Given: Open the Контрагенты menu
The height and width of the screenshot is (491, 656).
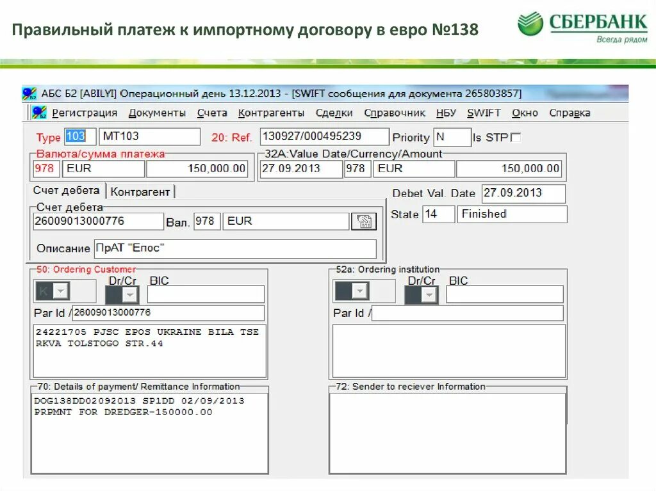Looking at the screenshot, I should pyautogui.click(x=271, y=113).
